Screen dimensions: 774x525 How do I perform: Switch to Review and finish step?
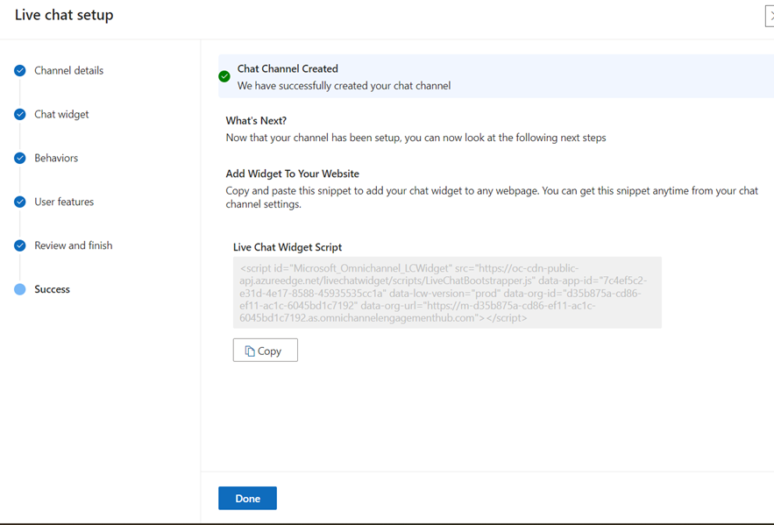tap(74, 246)
